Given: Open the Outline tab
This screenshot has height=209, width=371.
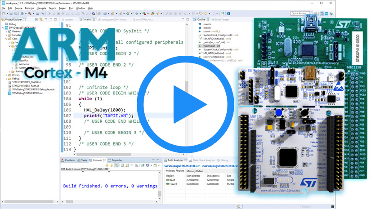Looking at the screenshot, I should 201,19.
